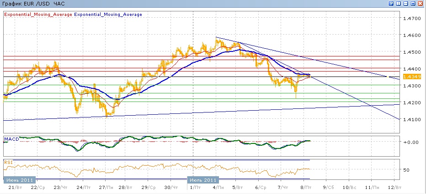The image size is (426, 194).
Task: Click the 22/Ср date label
Action: point(38,188)
